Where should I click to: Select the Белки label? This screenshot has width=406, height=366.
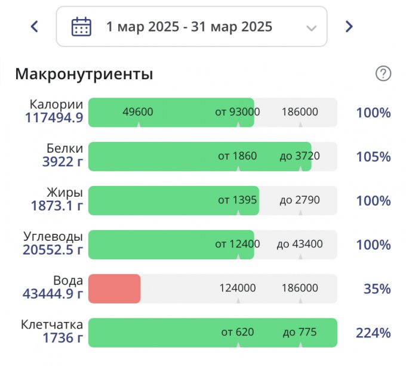pos(64,148)
